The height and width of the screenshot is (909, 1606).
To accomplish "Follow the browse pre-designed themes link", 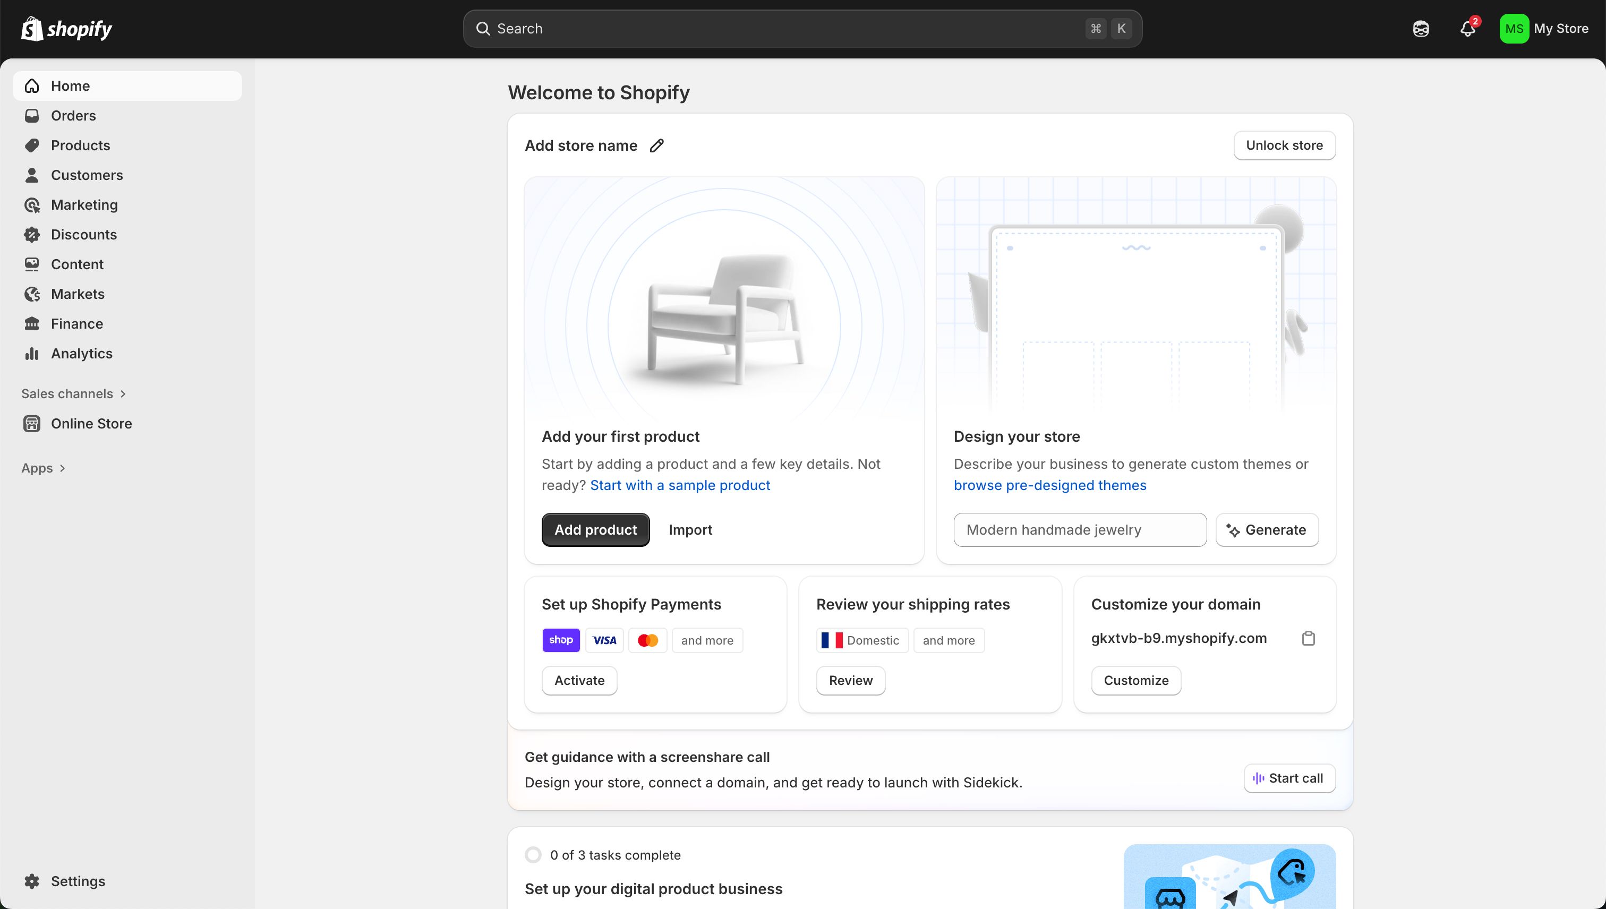I will click(x=1050, y=484).
